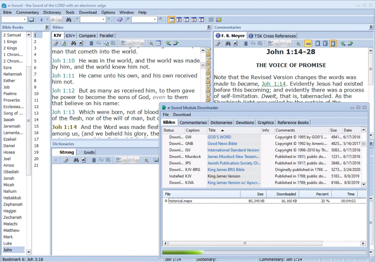Open the first dropdown in main toolbar
Image resolution: width=375 pixels, height=262 pixels.
[x=25, y=20]
